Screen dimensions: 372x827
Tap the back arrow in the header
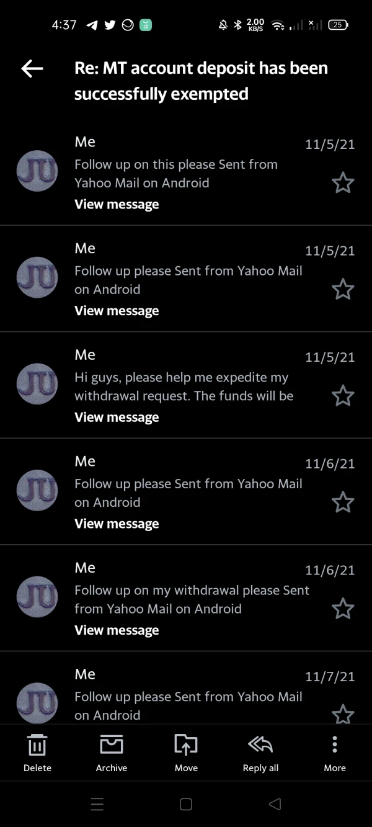[32, 69]
